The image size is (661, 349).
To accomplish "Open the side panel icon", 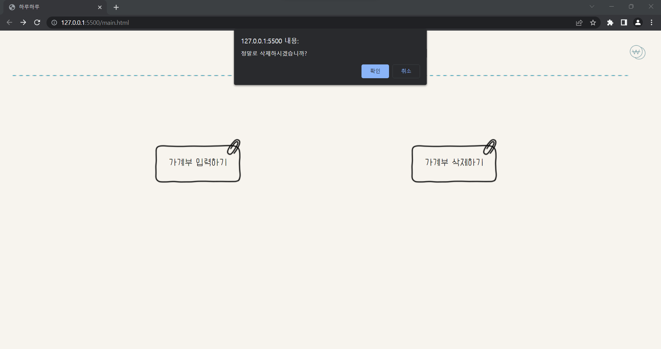I will (x=624, y=23).
